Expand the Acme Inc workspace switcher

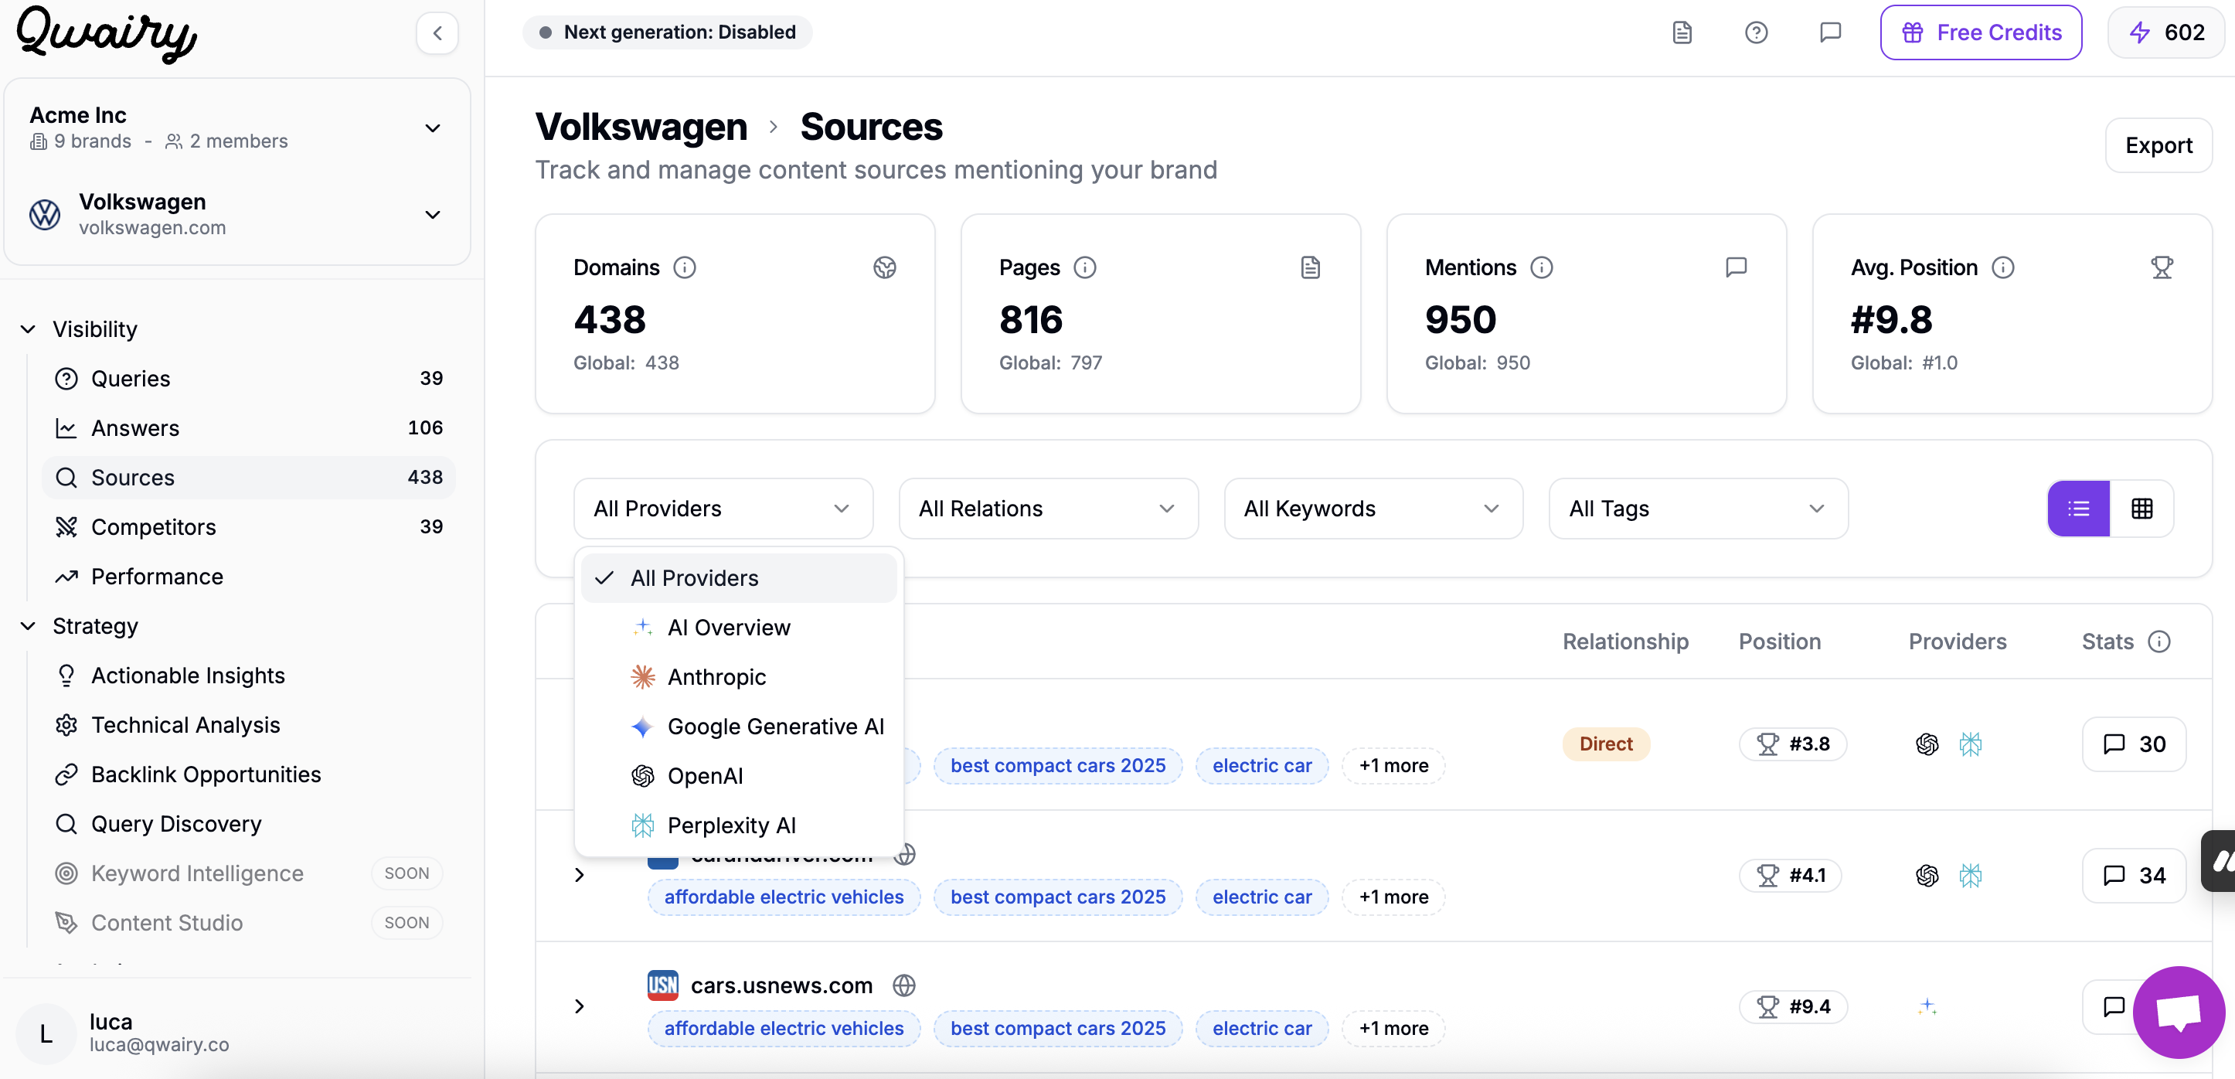pyautogui.click(x=236, y=128)
